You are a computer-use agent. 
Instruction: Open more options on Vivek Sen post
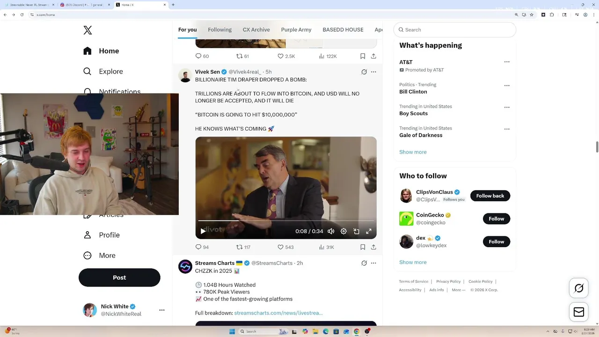373,72
